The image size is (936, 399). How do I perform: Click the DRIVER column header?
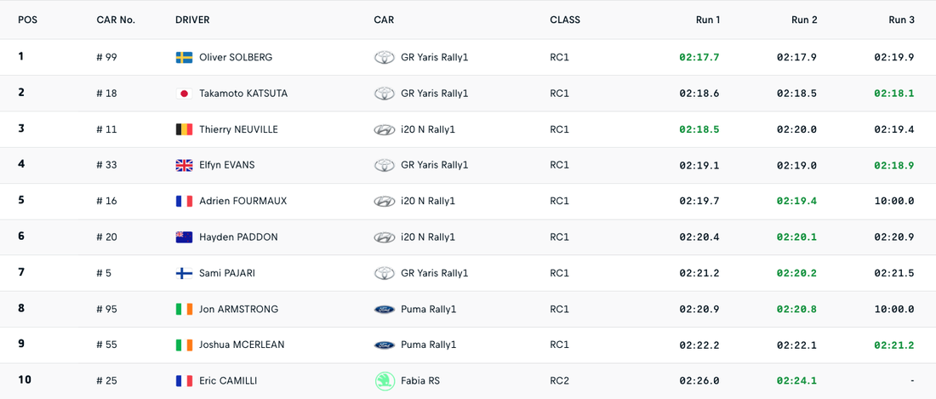[192, 20]
